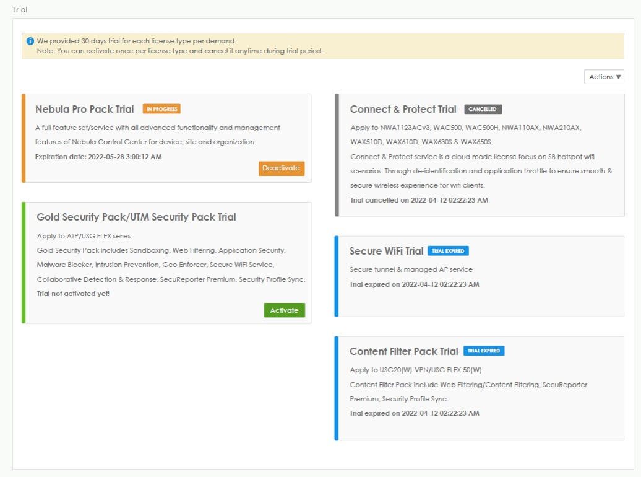Viewport: 641px width, 477px height.
Task: Select the Secure WiFi Trial heading
Action: tap(386, 251)
